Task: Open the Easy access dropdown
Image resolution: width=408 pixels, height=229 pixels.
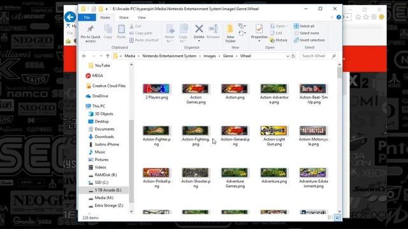Action: (242, 33)
